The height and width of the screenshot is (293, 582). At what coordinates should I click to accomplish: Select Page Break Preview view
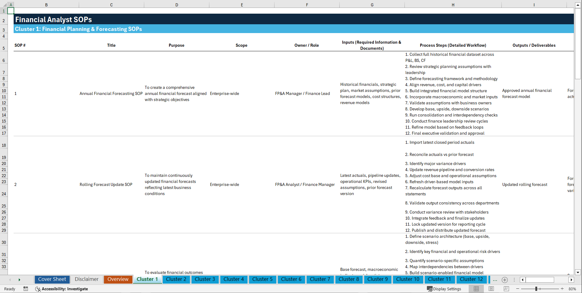[507, 289]
